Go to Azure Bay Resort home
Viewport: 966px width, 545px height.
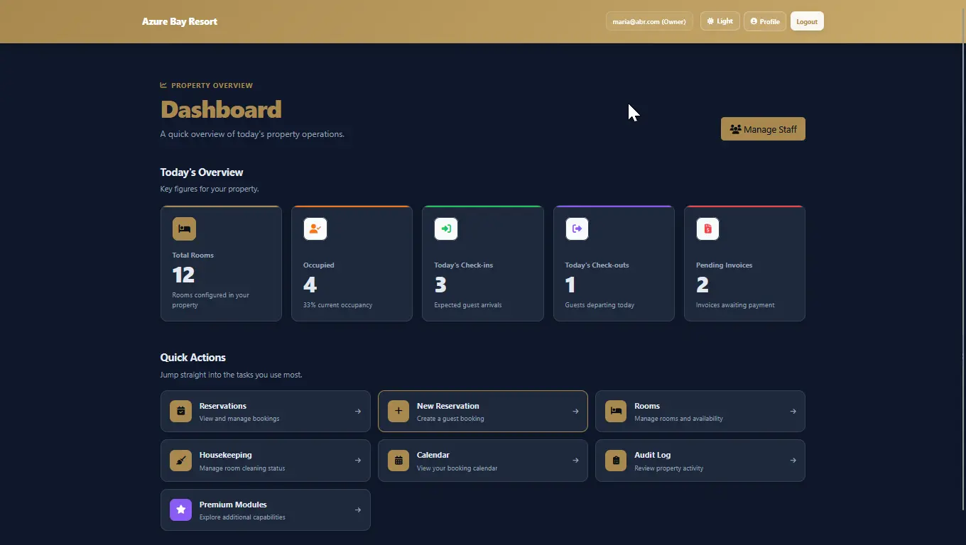click(180, 21)
